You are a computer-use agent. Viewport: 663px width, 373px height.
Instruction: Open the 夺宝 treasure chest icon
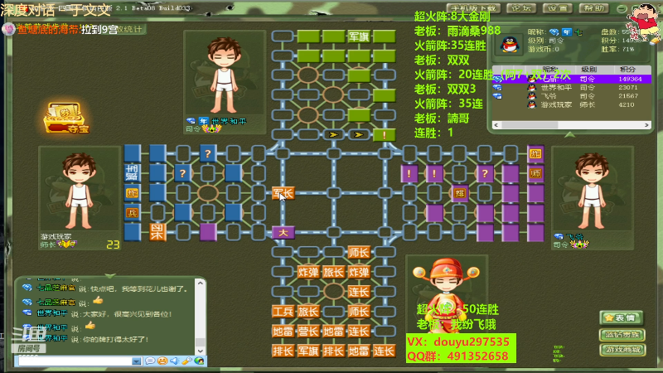pyautogui.click(x=66, y=118)
